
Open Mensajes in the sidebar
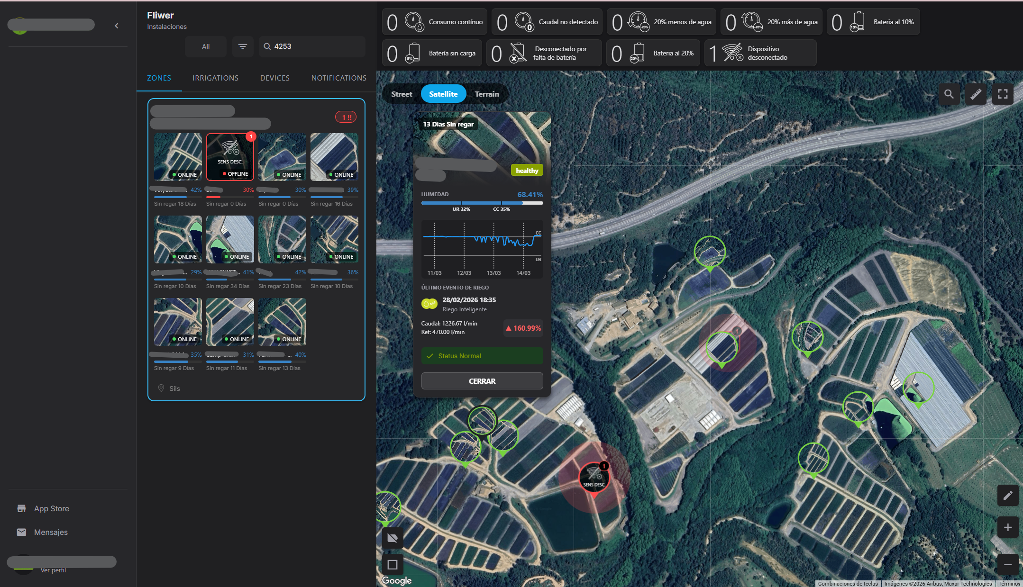click(51, 532)
